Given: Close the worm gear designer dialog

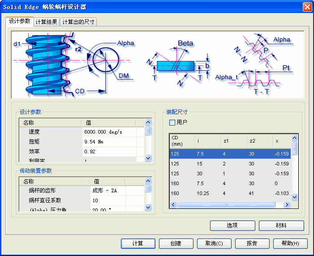Looking at the screenshot, I should click(x=307, y=7).
